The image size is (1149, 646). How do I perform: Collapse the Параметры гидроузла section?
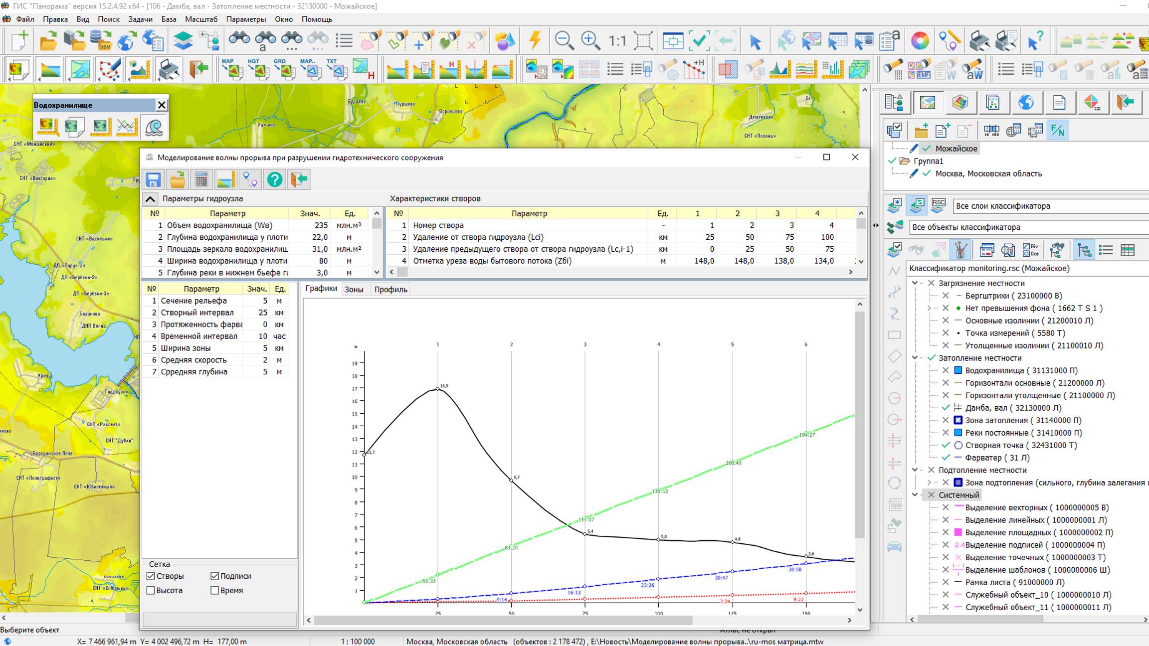pyautogui.click(x=150, y=199)
